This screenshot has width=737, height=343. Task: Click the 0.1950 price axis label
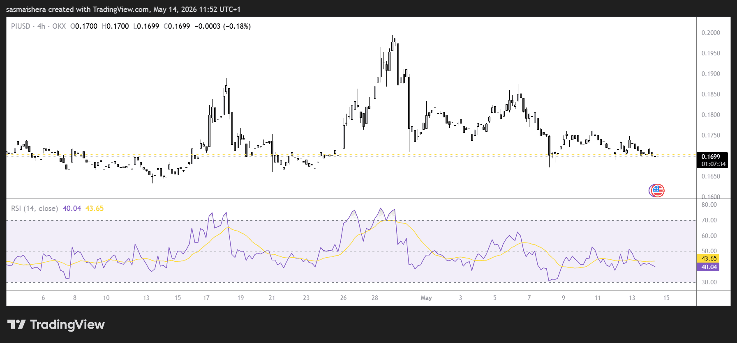[x=711, y=53]
